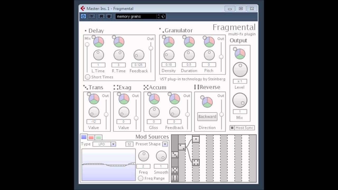Click the Accum Feedback modulation color wheel
338x190 pixels.
pyautogui.click(x=175, y=99)
